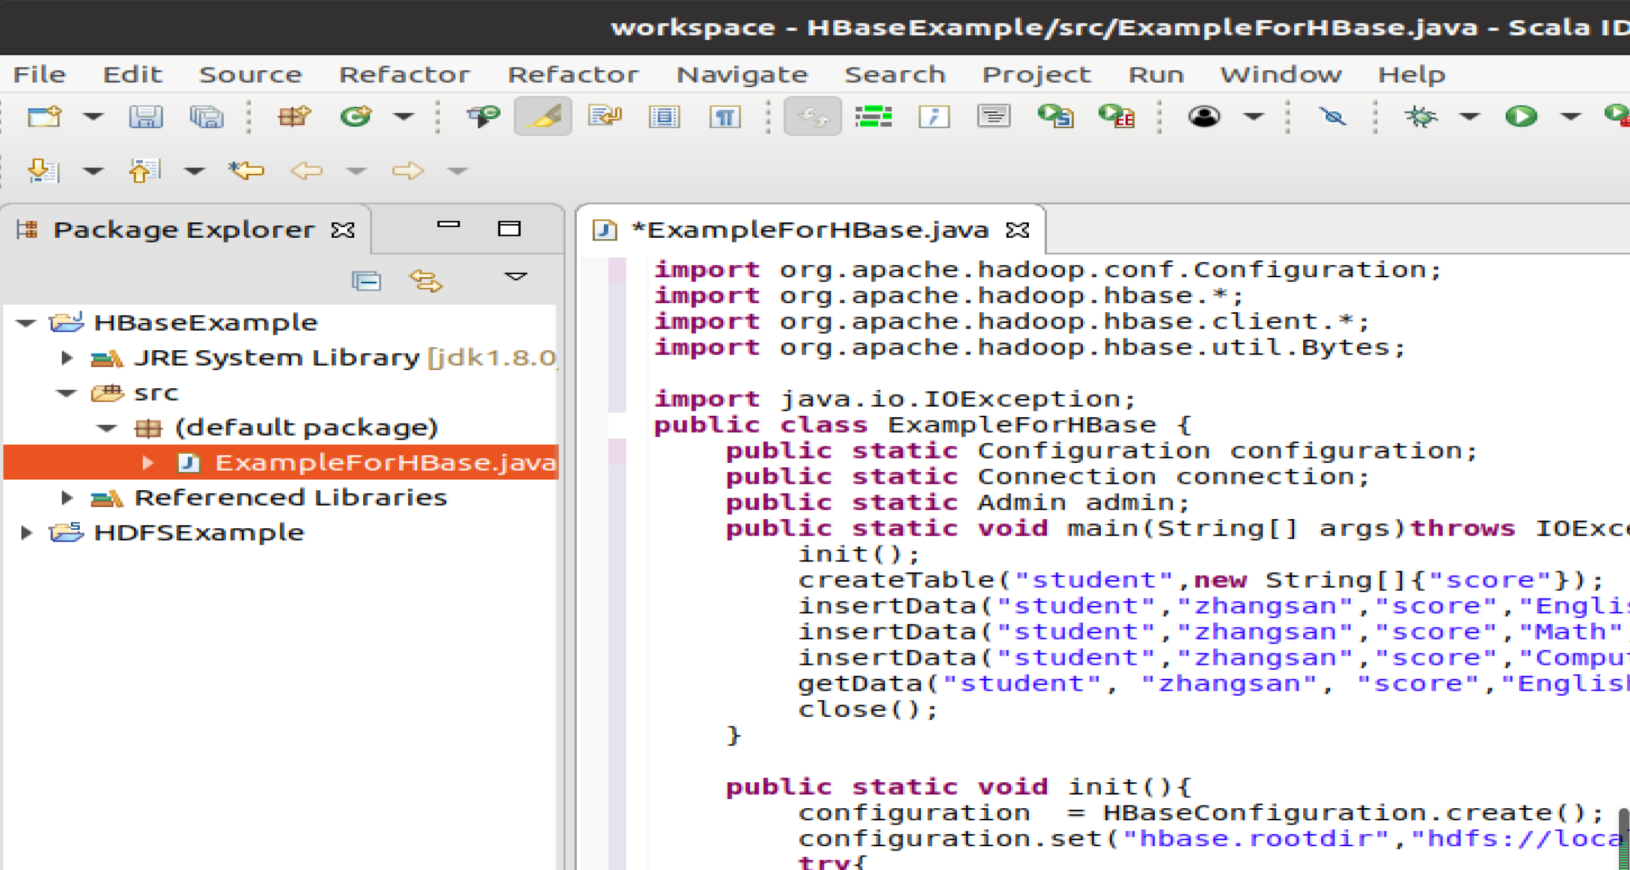
Task: Click the Forward navigation arrow
Action: tap(408, 171)
